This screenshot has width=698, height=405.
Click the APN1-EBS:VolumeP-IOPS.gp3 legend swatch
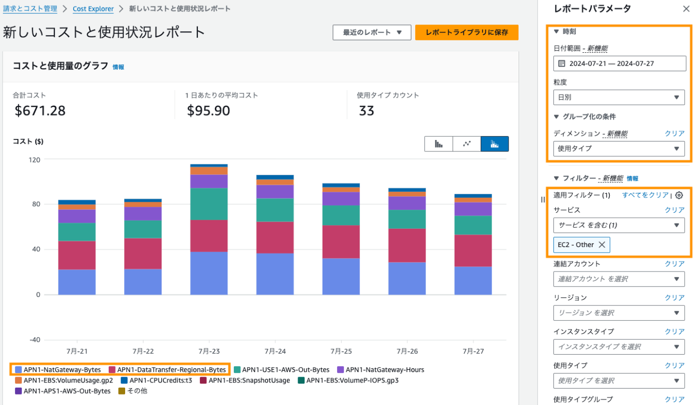pos(301,381)
